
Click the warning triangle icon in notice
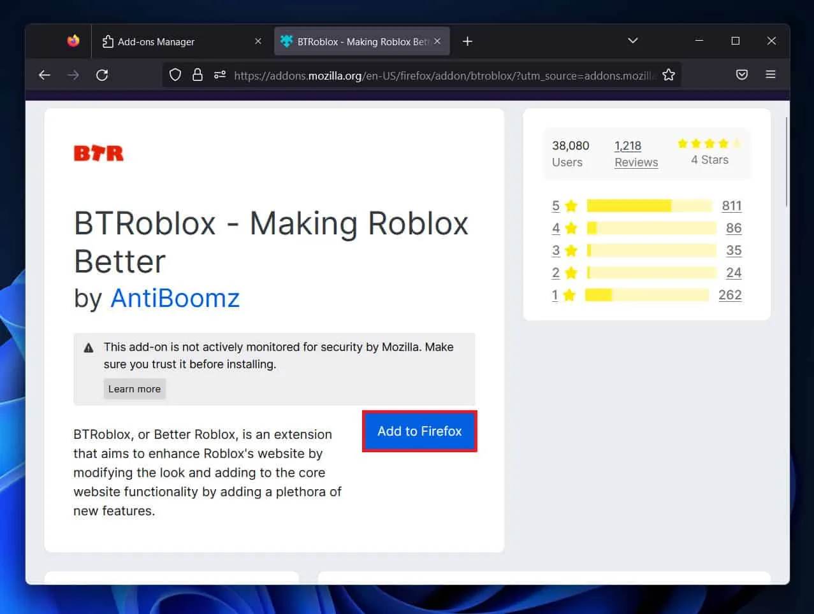pyautogui.click(x=89, y=348)
